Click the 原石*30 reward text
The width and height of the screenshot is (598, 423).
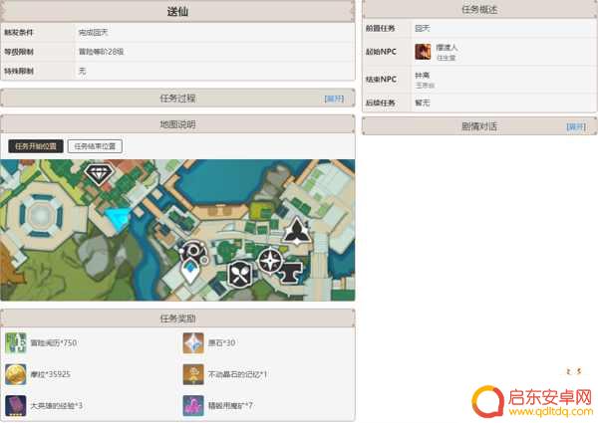[221, 342]
